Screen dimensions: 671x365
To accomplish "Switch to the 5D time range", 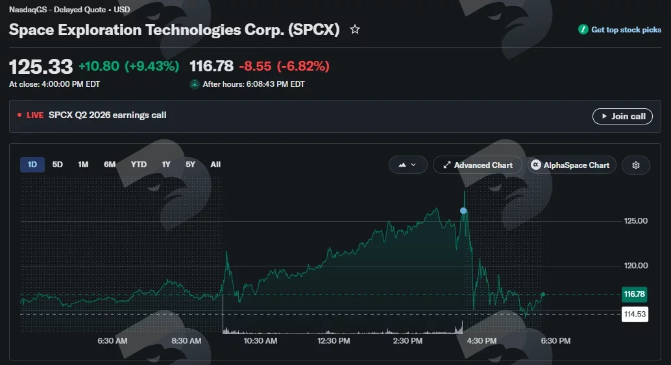I will tap(57, 165).
